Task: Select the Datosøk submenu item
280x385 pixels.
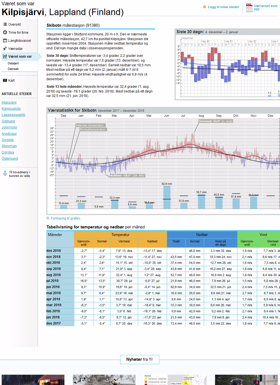Action: click(x=13, y=69)
